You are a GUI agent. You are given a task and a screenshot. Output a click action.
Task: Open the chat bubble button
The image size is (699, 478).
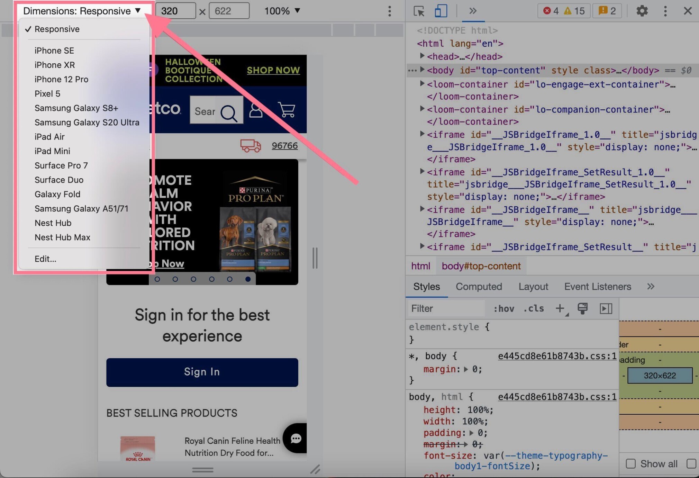pyautogui.click(x=295, y=438)
